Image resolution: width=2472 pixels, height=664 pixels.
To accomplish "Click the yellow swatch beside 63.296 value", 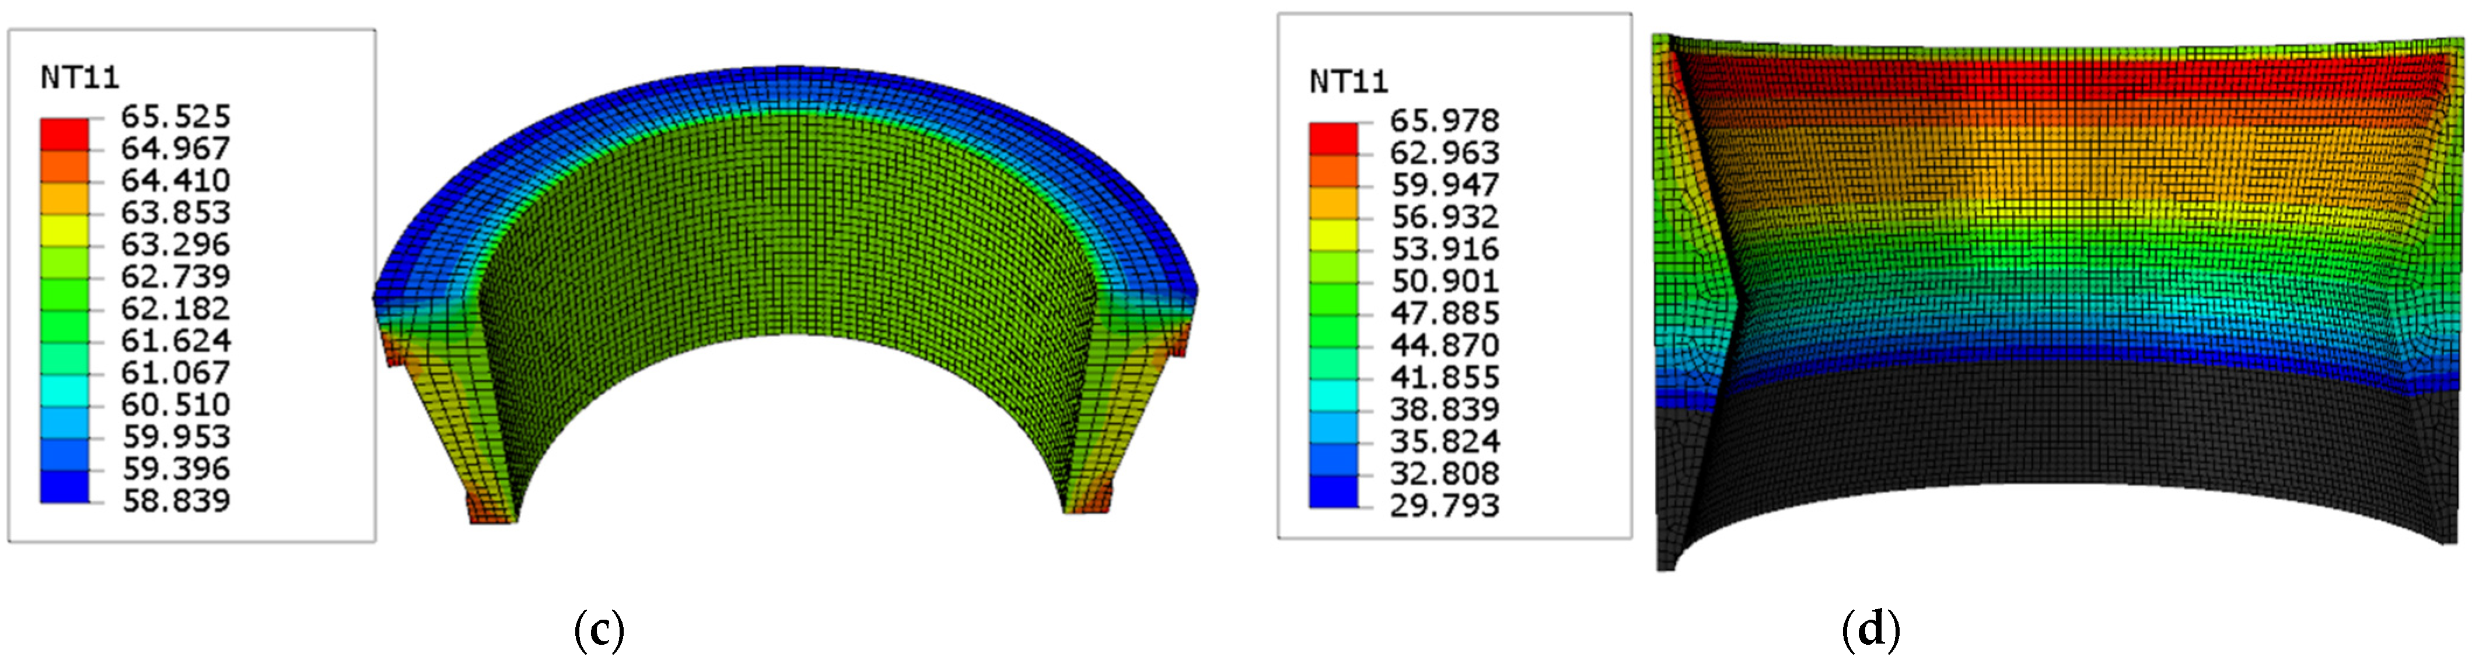I will pos(64,230).
